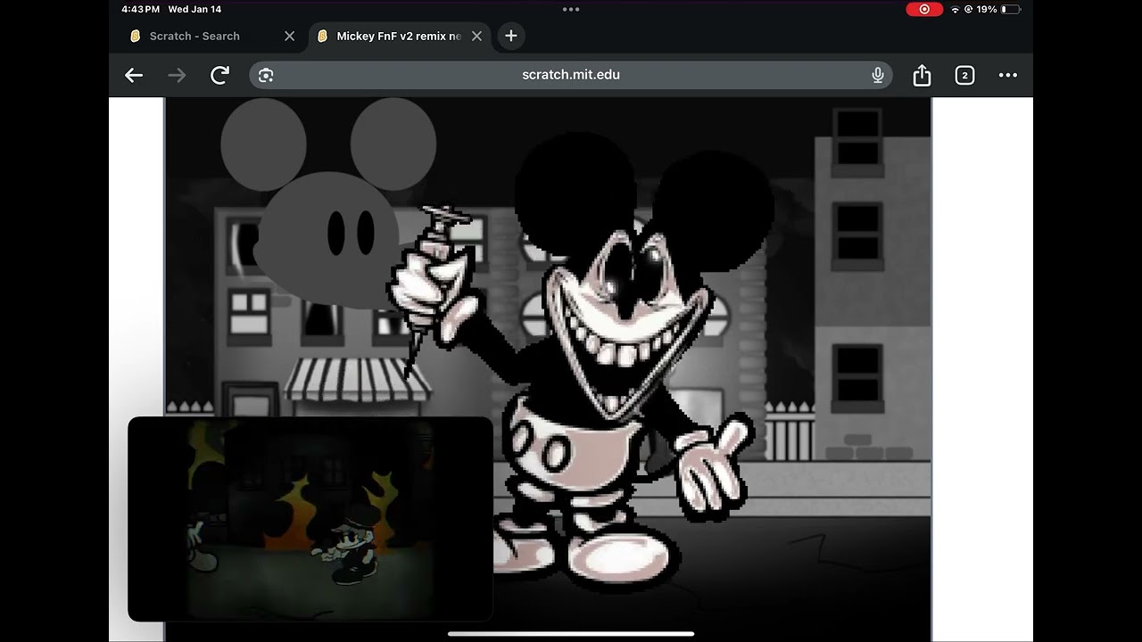The image size is (1142, 642).
Task: Tap the Wed Jan 14 date
Action: 194,9
